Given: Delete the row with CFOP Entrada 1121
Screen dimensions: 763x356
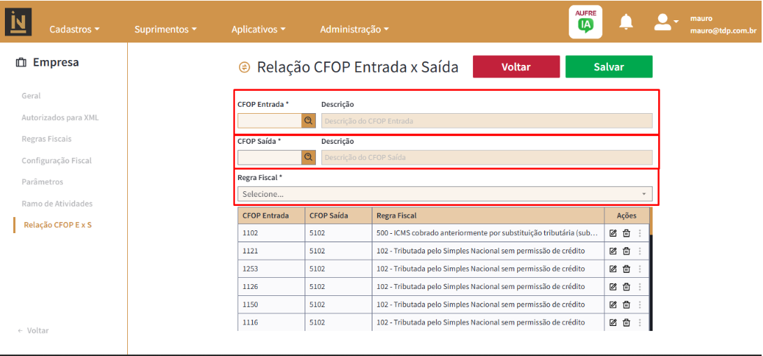Looking at the screenshot, I should (x=626, y=251).
